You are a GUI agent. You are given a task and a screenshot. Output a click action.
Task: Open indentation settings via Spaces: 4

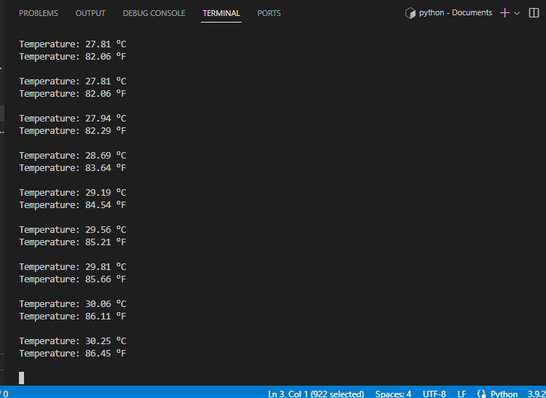tap(393, 394)
